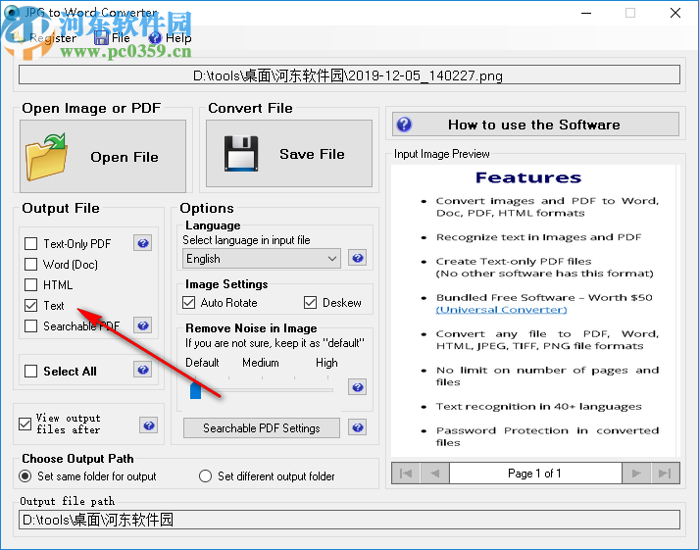The width and height of the screenshot is (699, 550).
Task: Click the input image preview thumbnail
Action: (535, 310)
